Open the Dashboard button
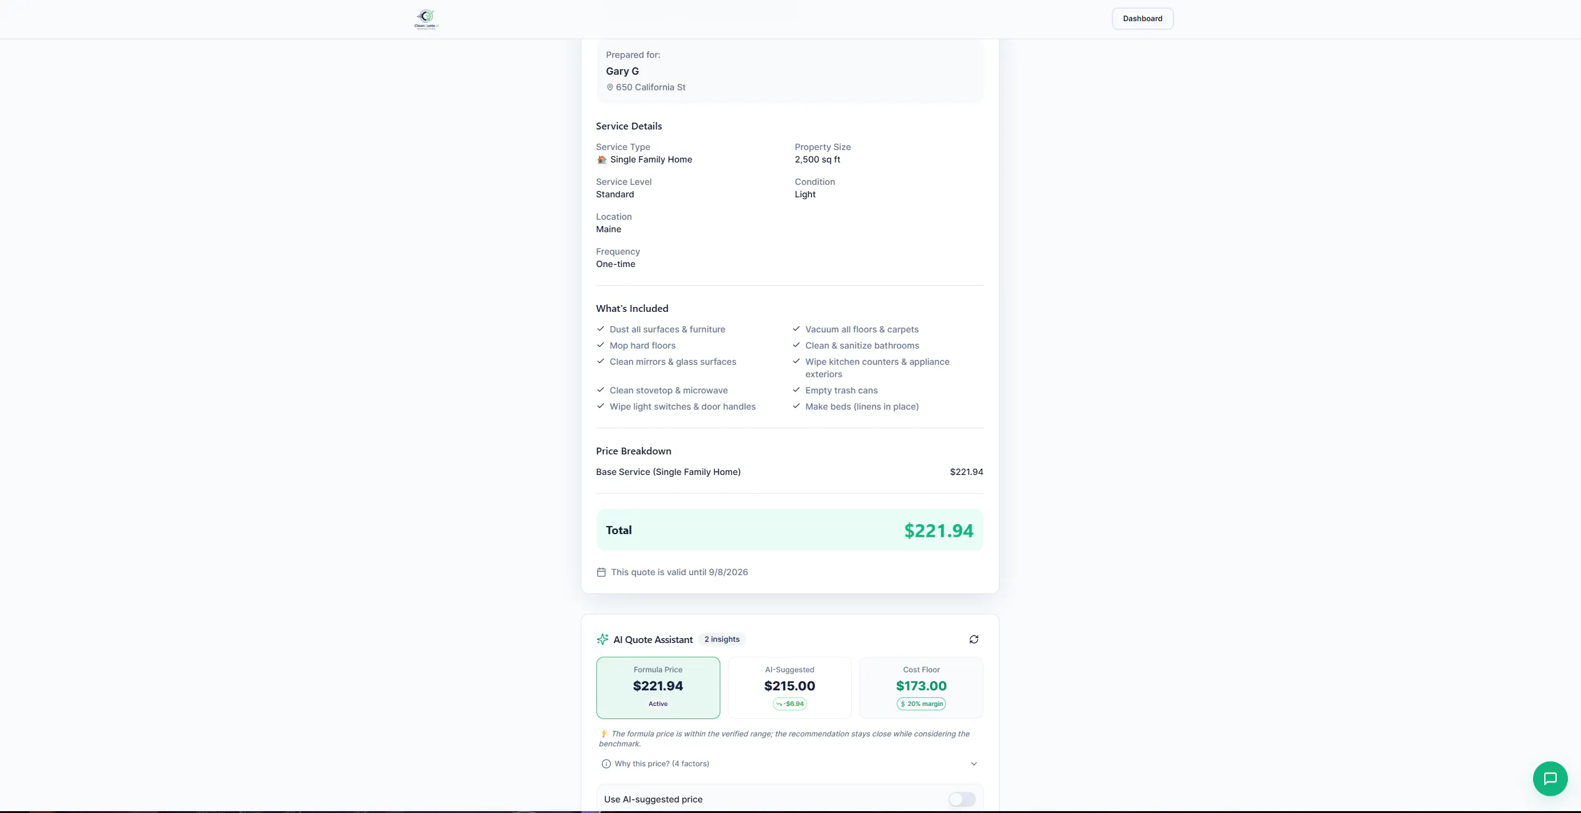 click(x=1142, y=19)
